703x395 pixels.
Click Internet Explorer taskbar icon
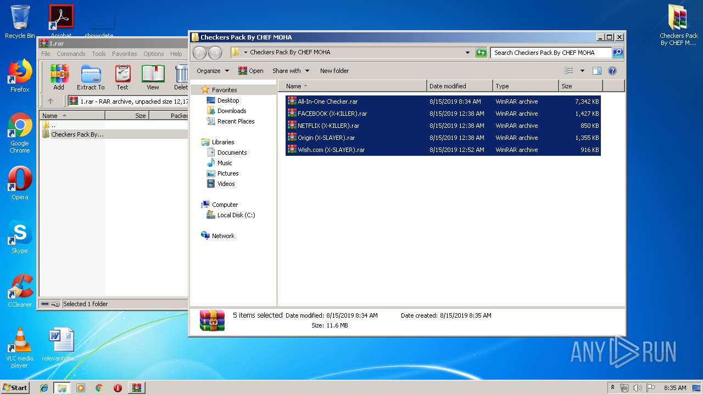[x=44, y=388]
